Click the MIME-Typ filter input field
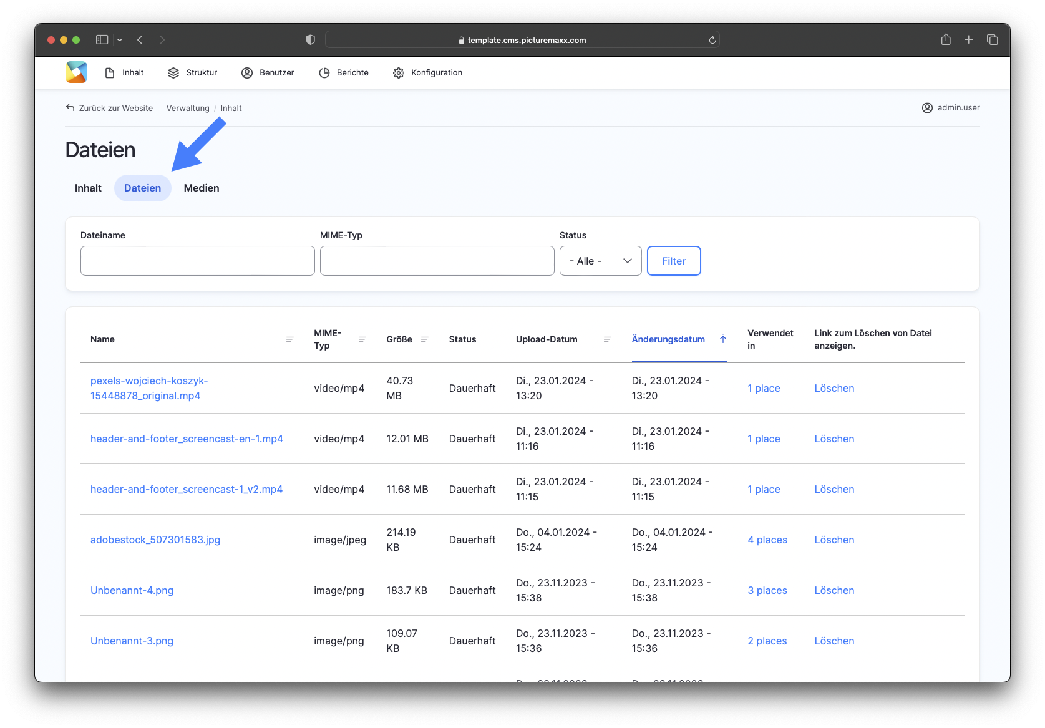This screenshot has width=1045, height=728. pyautogui.click(x=437, y=261)
